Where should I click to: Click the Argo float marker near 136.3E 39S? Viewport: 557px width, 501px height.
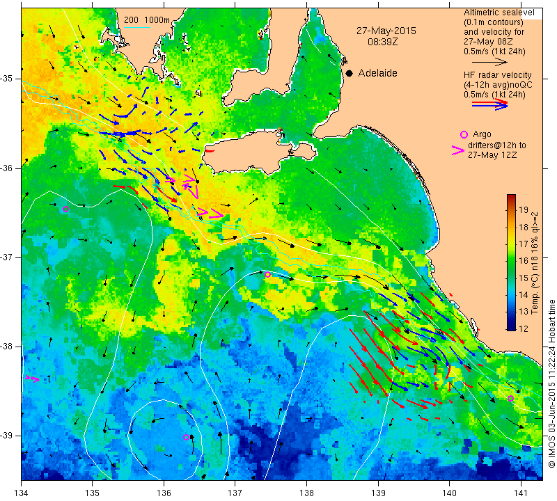[186, 437]
